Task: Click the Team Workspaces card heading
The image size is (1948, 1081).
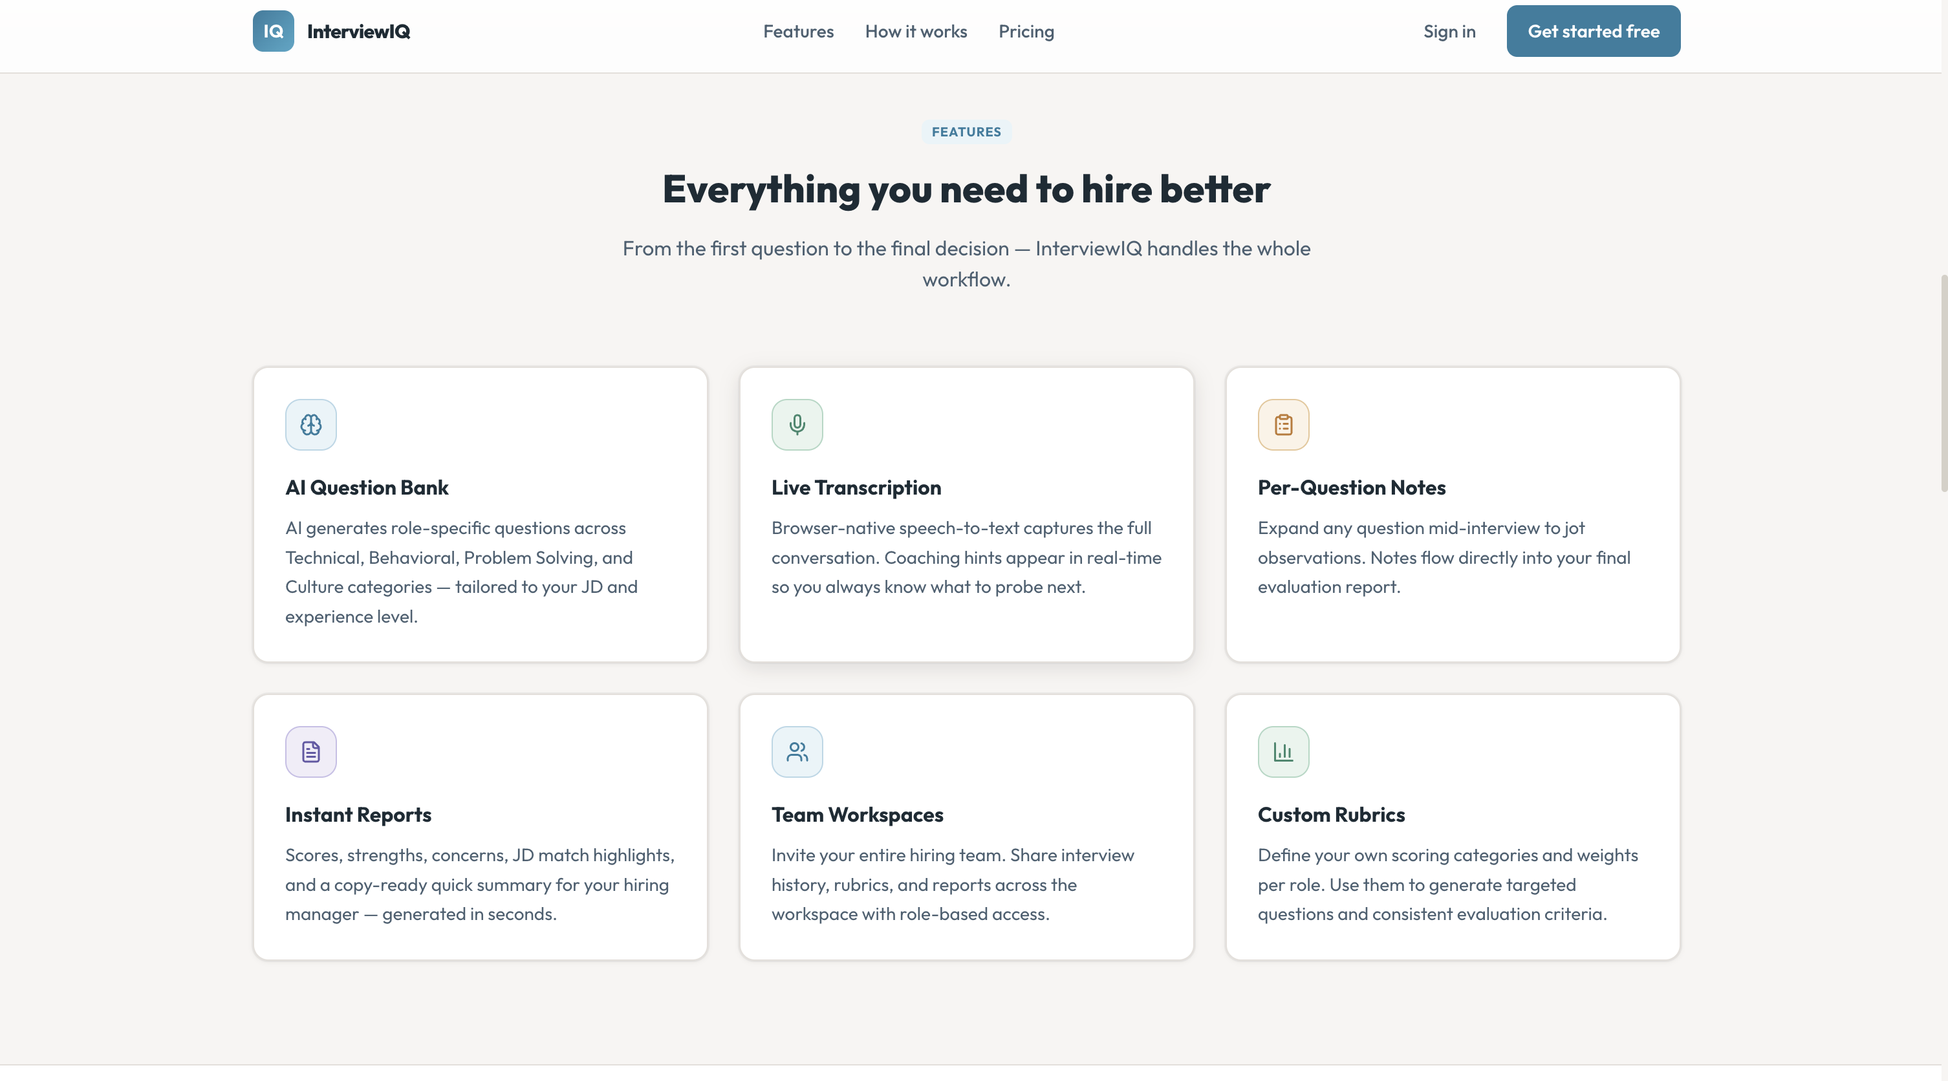Action: [x=857, y=814]
